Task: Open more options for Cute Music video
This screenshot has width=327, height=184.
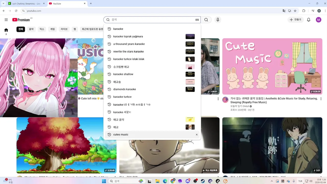Action: click(321, 99)
